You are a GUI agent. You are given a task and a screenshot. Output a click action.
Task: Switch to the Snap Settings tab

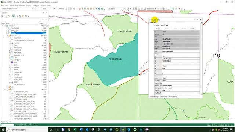154,97
